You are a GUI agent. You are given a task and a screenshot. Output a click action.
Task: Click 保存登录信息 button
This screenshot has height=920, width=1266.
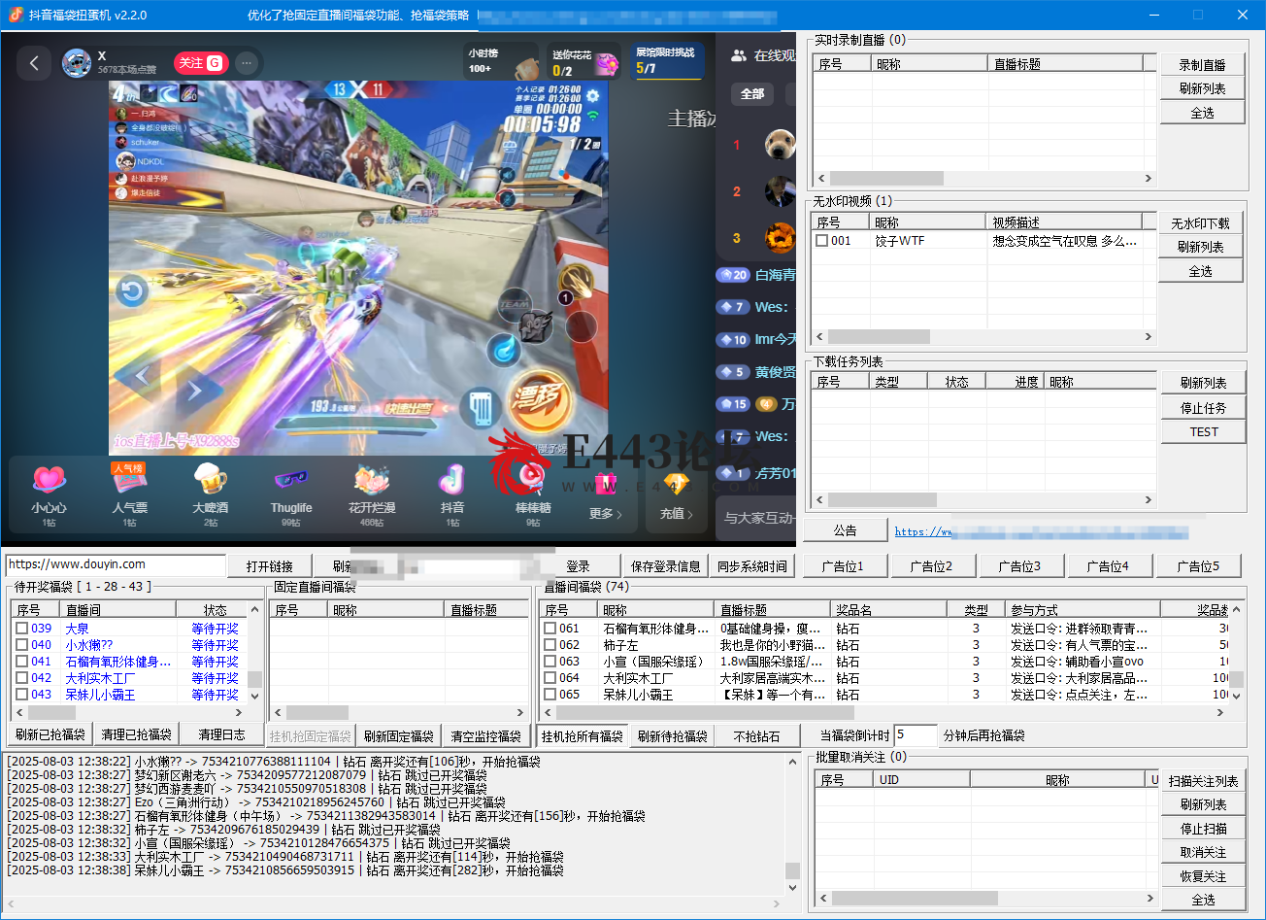pos(666,566)
